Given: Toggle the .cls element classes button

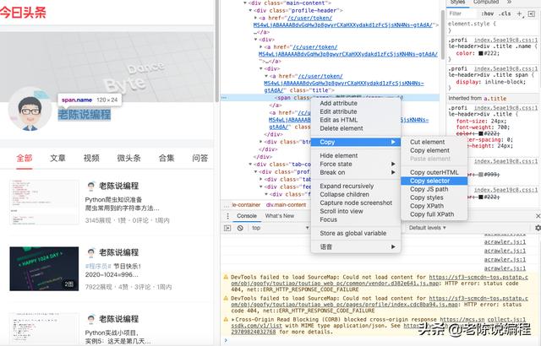Looking at the screenshot, I should click(504, 14).
